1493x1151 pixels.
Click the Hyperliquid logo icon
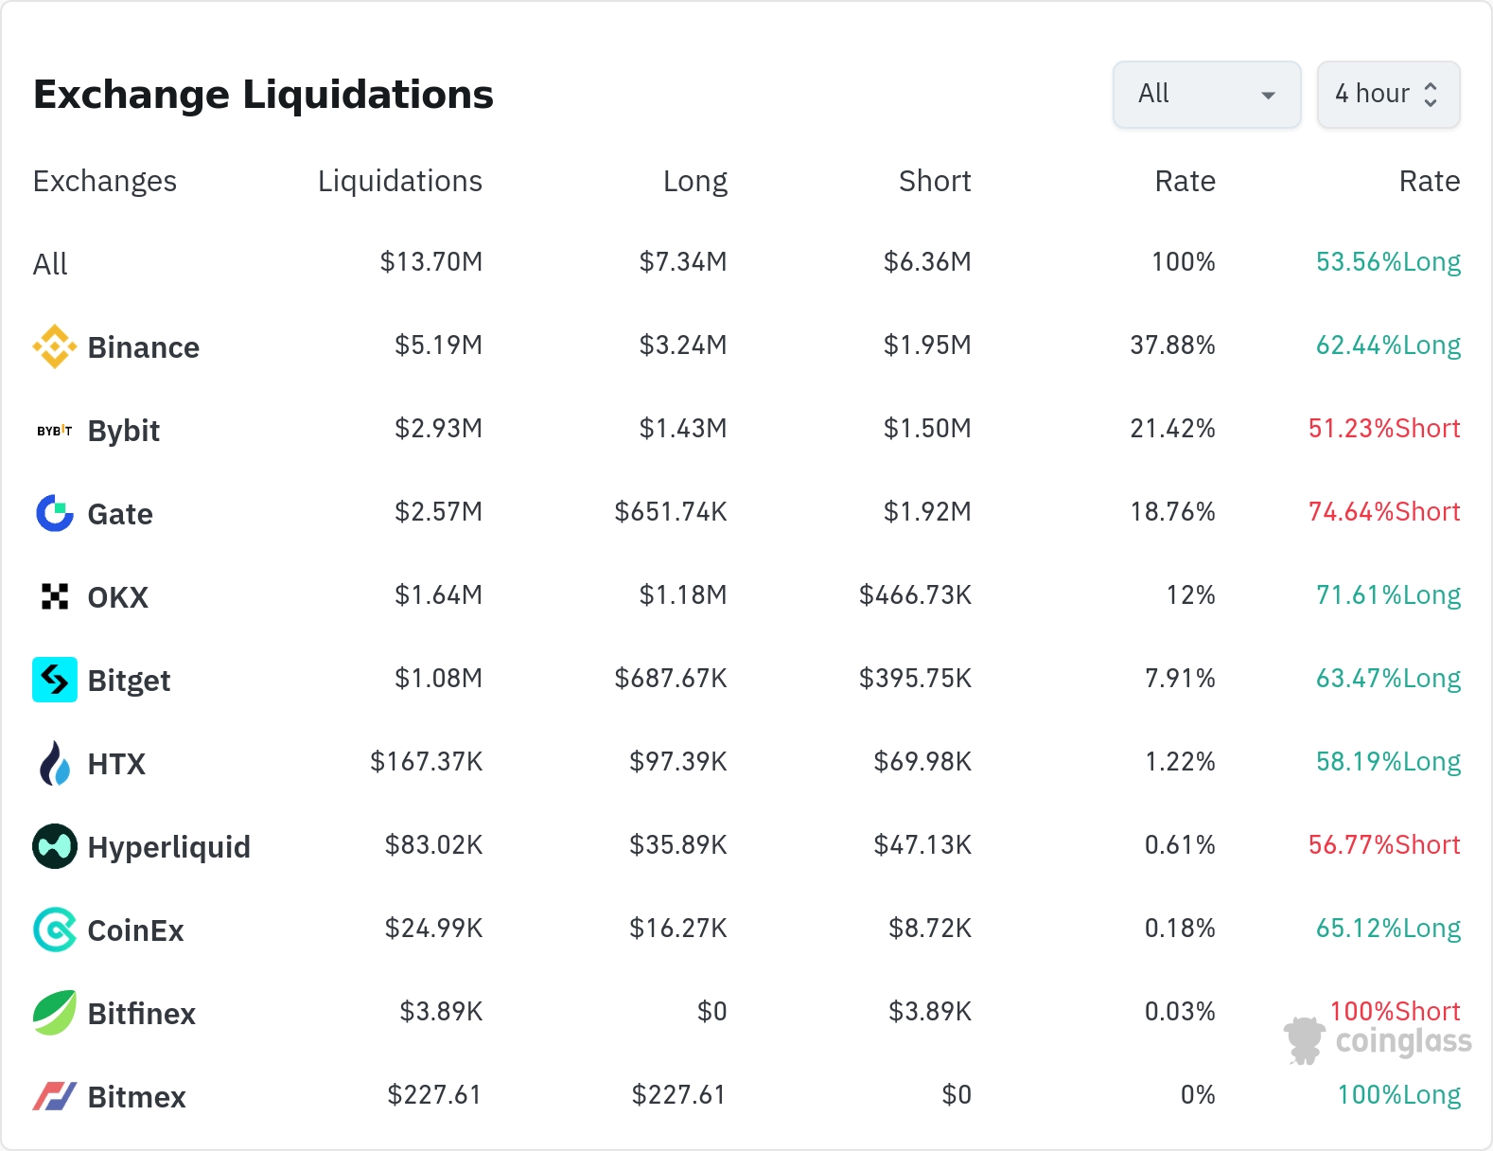[55, 846]
